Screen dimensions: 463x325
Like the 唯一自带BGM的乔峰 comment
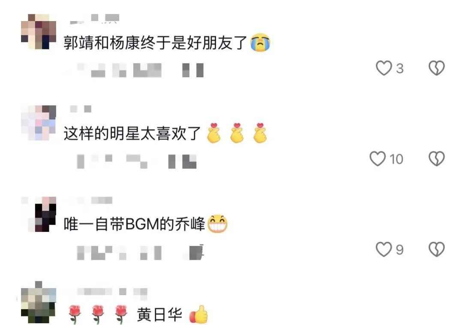click(x=384, y=249)
